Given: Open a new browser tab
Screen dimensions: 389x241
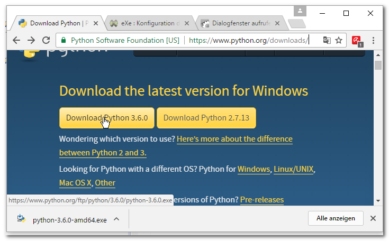Looking at the screenshot, I should (x=297, y=24).
